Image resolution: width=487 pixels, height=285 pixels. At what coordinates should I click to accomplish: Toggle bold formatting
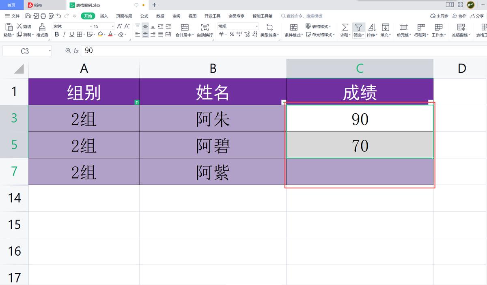pos(56,34)
